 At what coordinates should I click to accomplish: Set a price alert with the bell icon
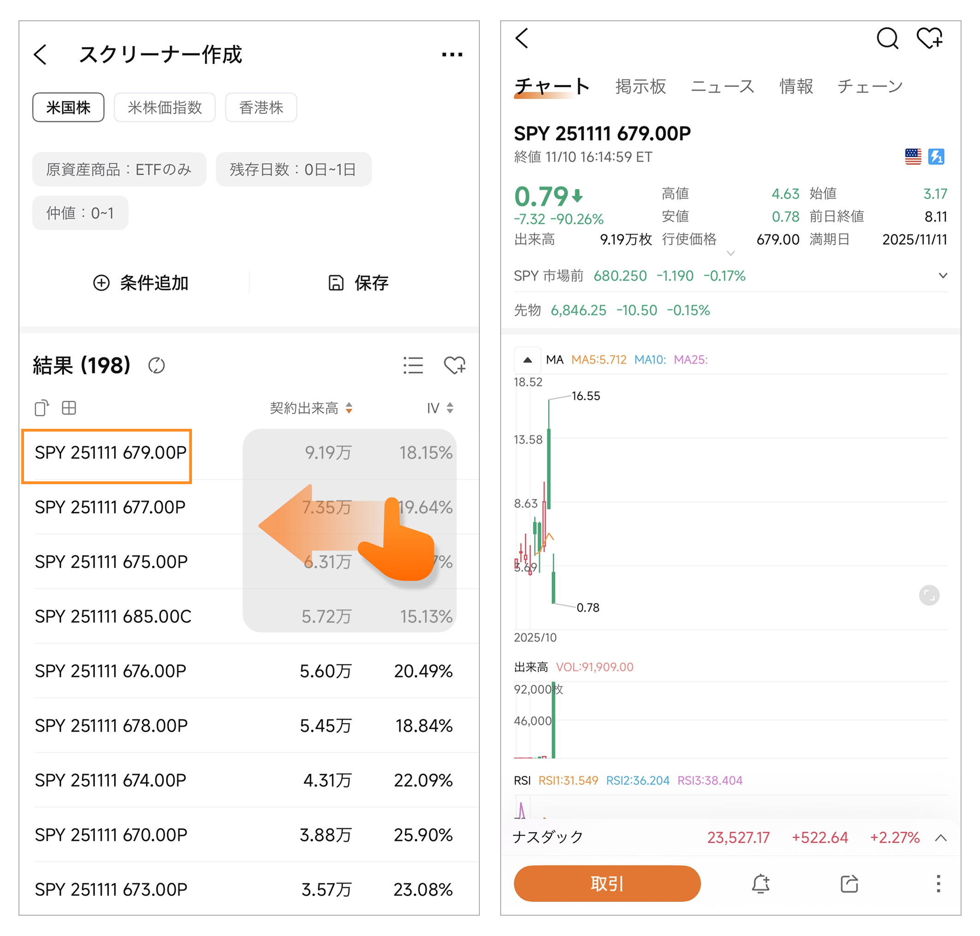[x=760, y=883]
